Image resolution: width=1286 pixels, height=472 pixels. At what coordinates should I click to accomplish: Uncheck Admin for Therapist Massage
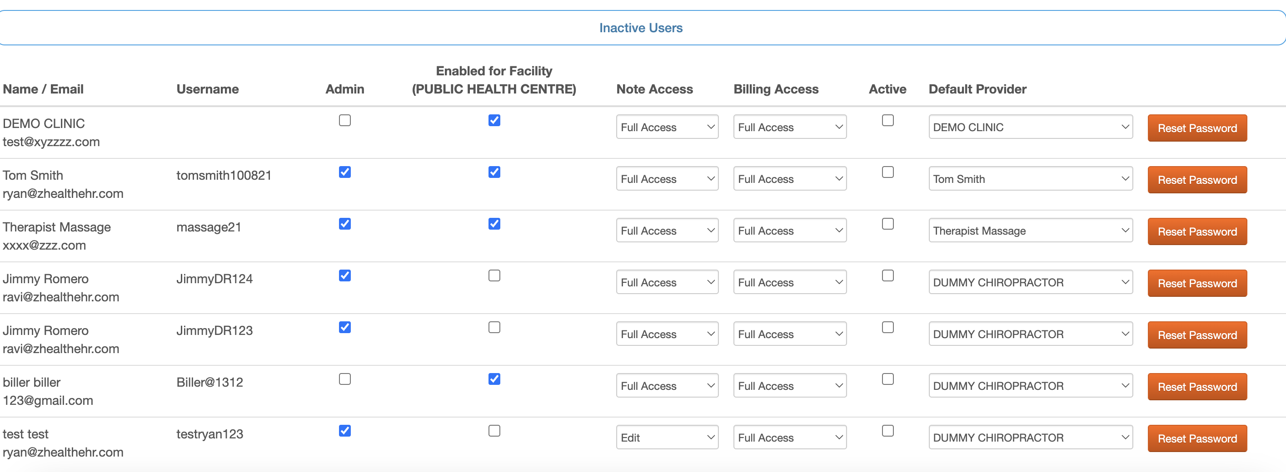pyautogui.click(x=344, y=224)
